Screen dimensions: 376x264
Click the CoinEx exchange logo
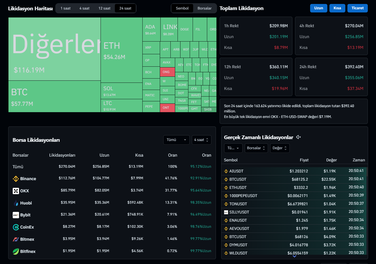16,227
